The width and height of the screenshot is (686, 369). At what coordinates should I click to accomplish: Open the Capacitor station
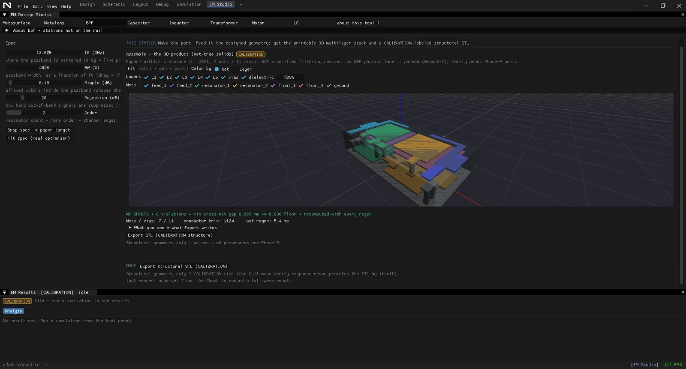(x=138, y=23)
